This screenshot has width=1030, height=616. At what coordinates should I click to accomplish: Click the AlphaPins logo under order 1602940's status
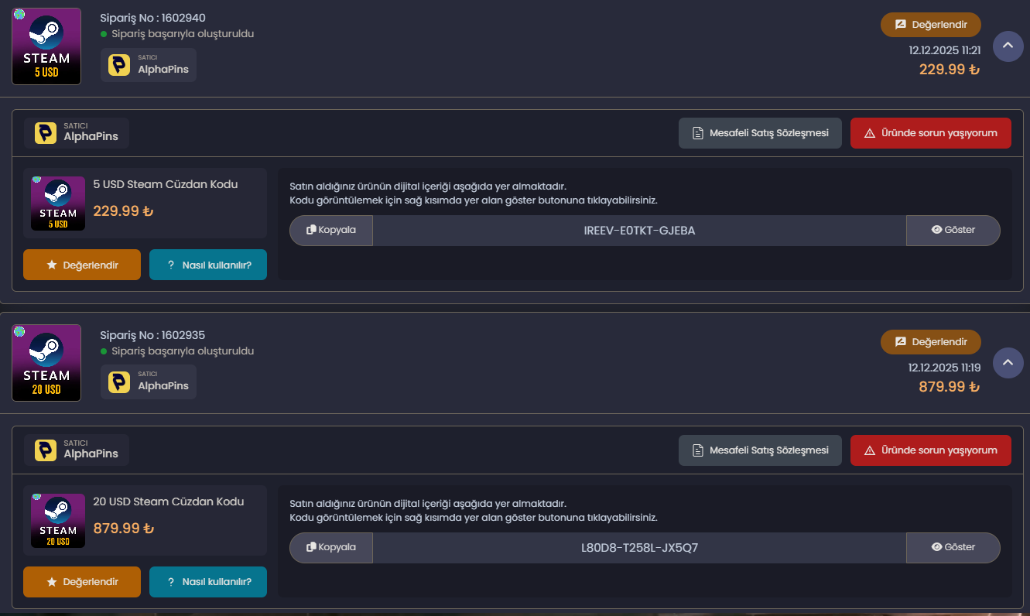[x=119, y=65]
